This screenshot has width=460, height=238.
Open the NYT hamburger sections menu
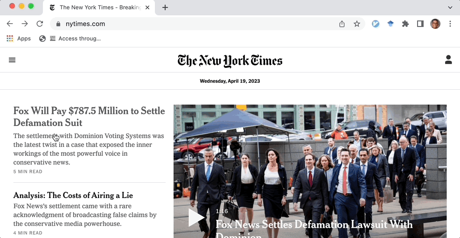[12, 60]
